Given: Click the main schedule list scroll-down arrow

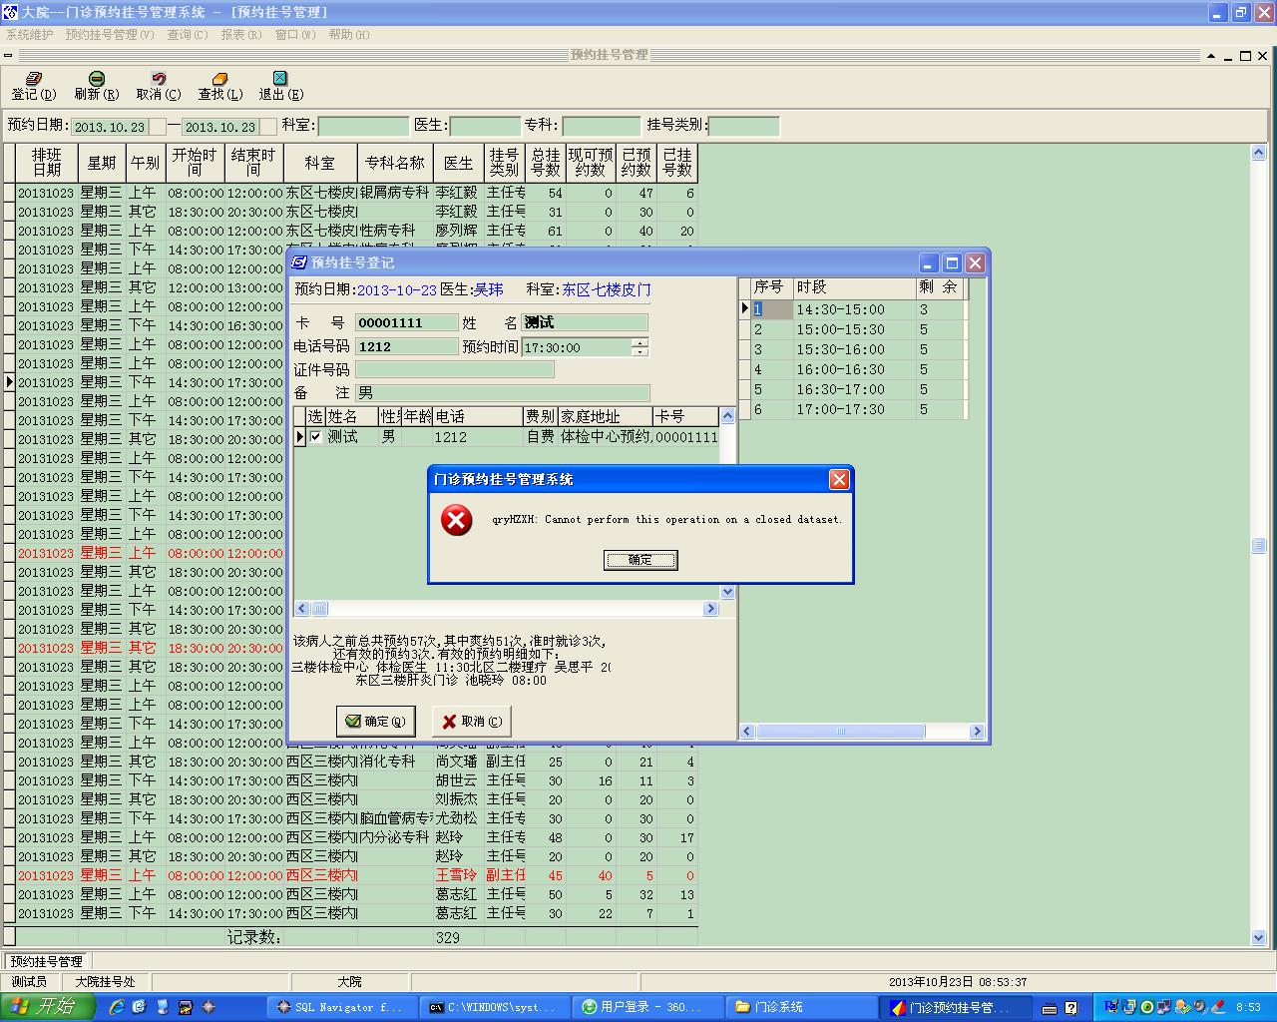Looking at the screenshot, I should (x=1258, y=938).
